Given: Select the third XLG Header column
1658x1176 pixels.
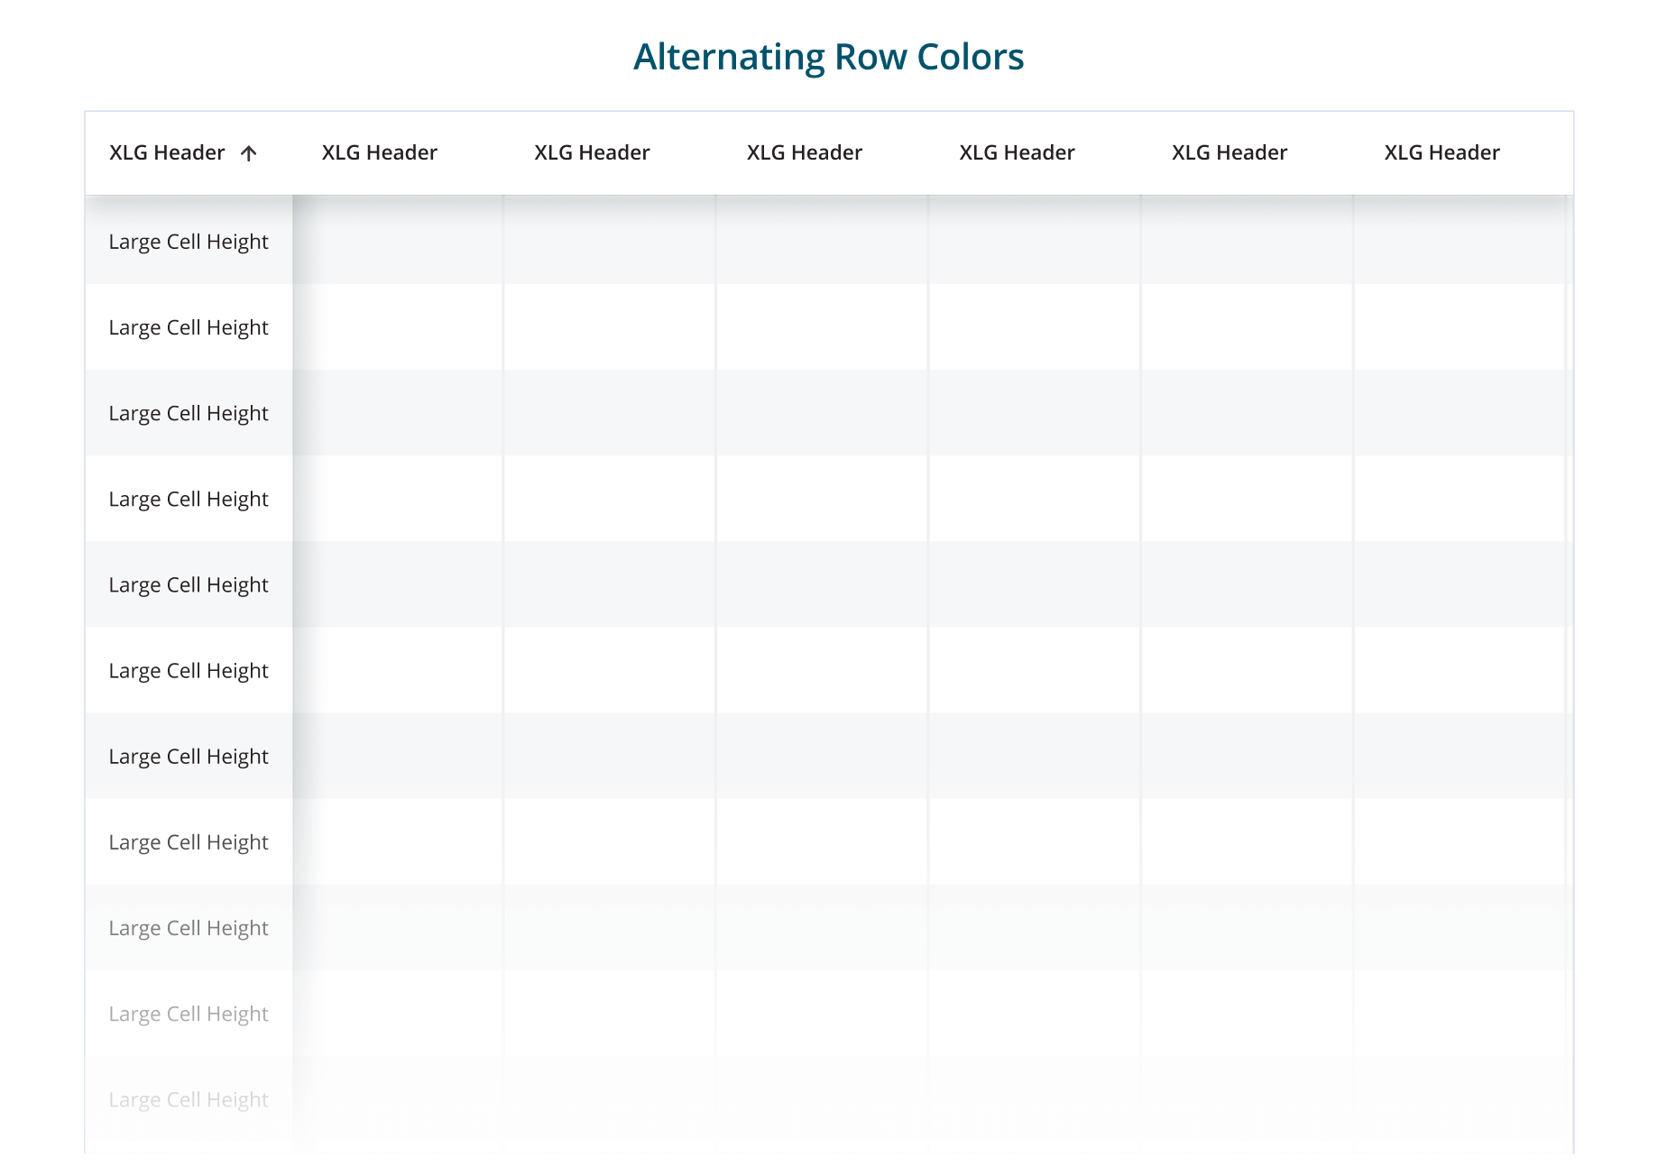Looking at the screenshot, I should 592,153.
